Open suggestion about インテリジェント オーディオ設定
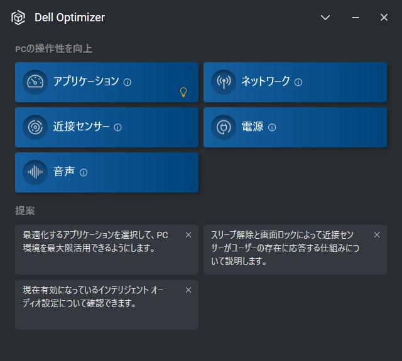This screenshot has width=402, height=361. pyautogui.click(x=107, y=305)
